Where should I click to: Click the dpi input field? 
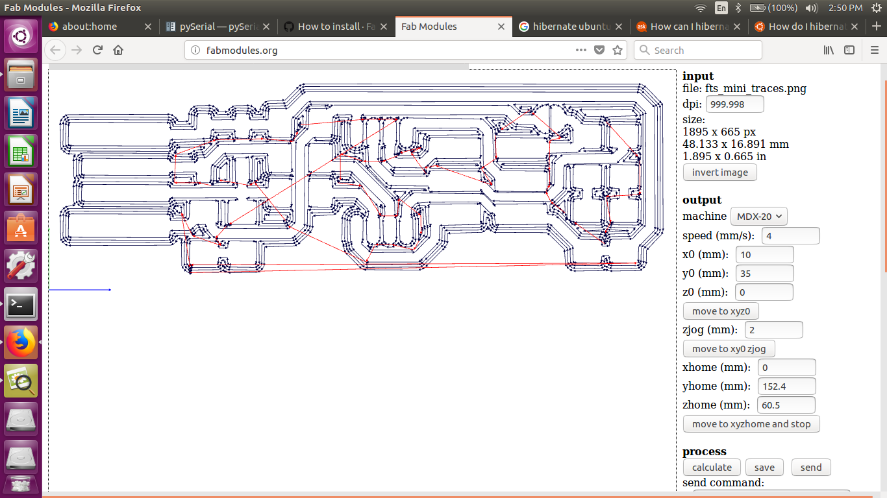click(x=735, y=104)
